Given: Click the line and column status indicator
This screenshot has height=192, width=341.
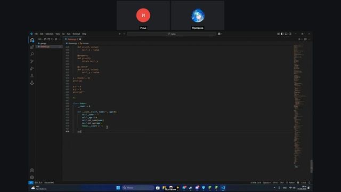Looking at the screenshot, I should click(256, 182).
